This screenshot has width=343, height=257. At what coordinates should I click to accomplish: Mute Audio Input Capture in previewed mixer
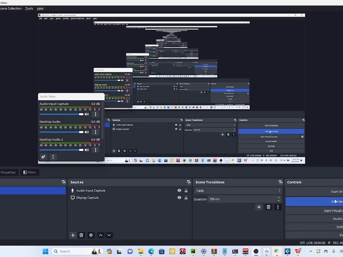[x=87, y=114]
